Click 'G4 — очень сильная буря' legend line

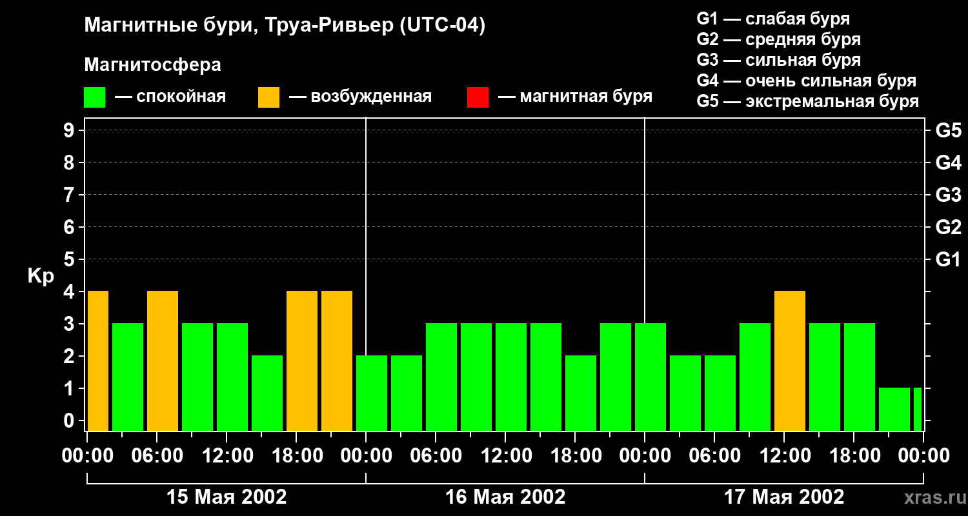(x=806, y=81)
